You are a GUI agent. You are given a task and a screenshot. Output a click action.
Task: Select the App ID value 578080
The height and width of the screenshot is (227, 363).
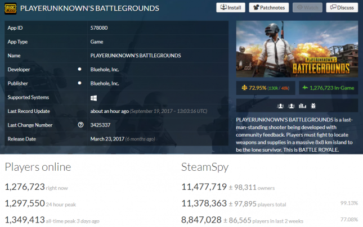99,28
